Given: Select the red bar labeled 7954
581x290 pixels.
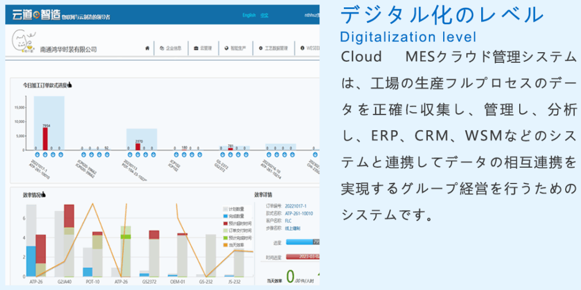Looking at the screenshot, I should [45, 139].
